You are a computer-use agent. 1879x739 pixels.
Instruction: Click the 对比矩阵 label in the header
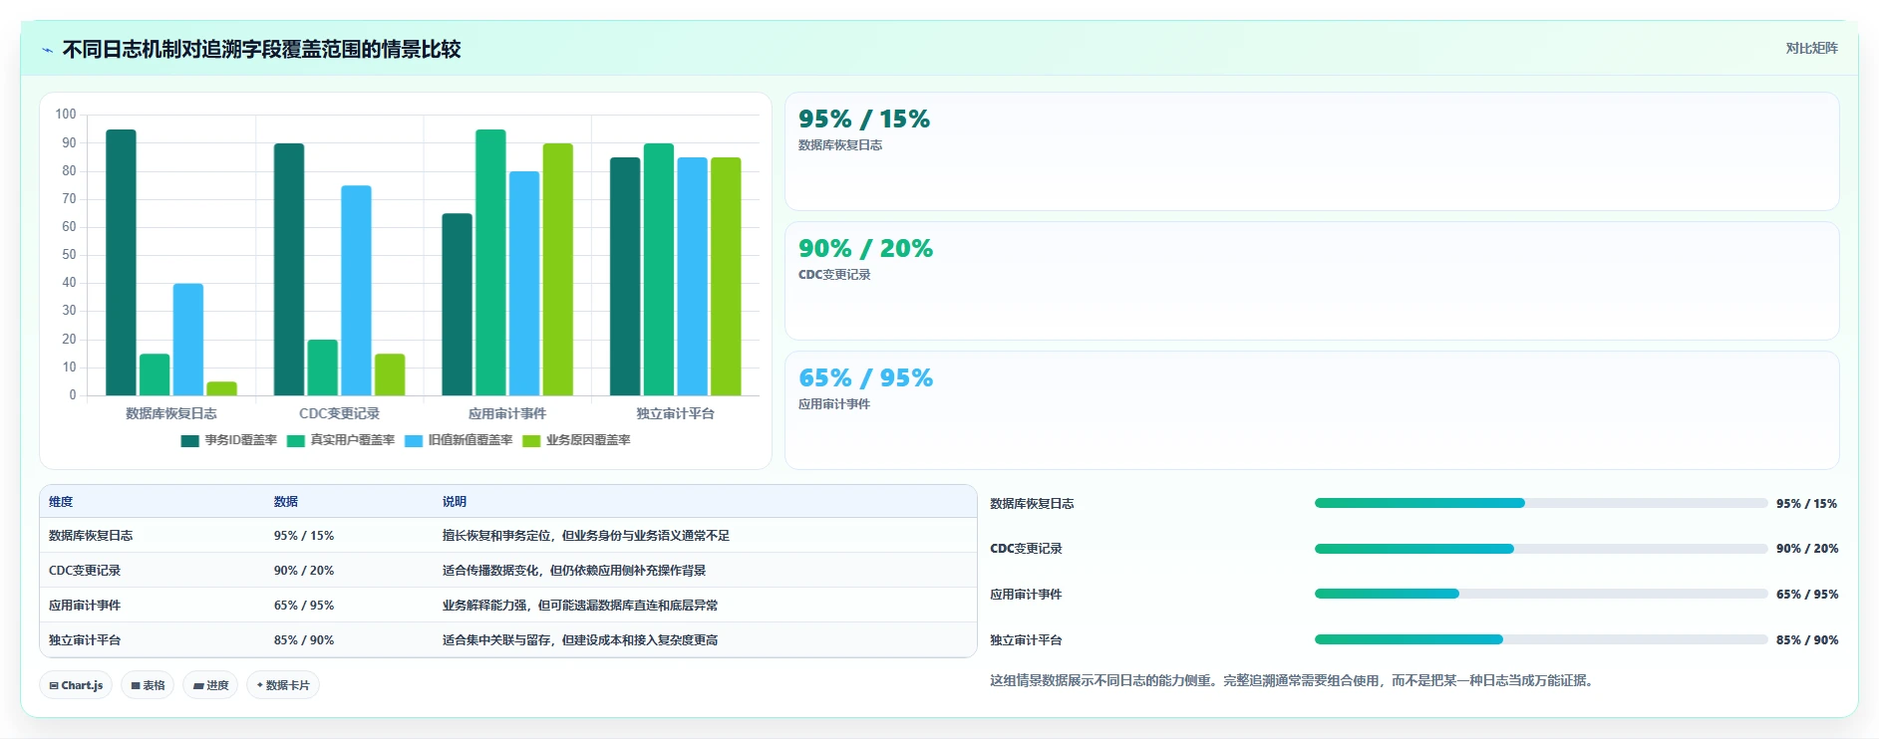pos(1811,48)
